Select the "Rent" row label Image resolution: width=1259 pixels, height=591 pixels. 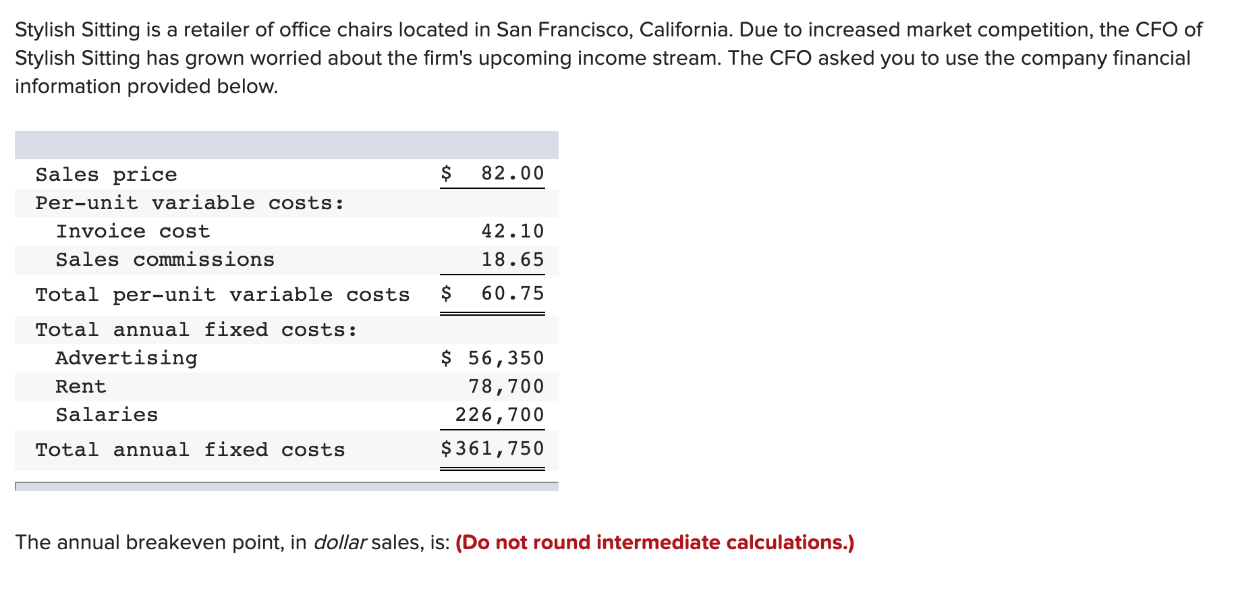(x=81, y=387)
